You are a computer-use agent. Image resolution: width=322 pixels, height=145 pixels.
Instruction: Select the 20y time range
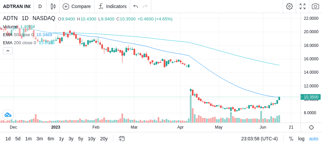[x=104, y=139]
